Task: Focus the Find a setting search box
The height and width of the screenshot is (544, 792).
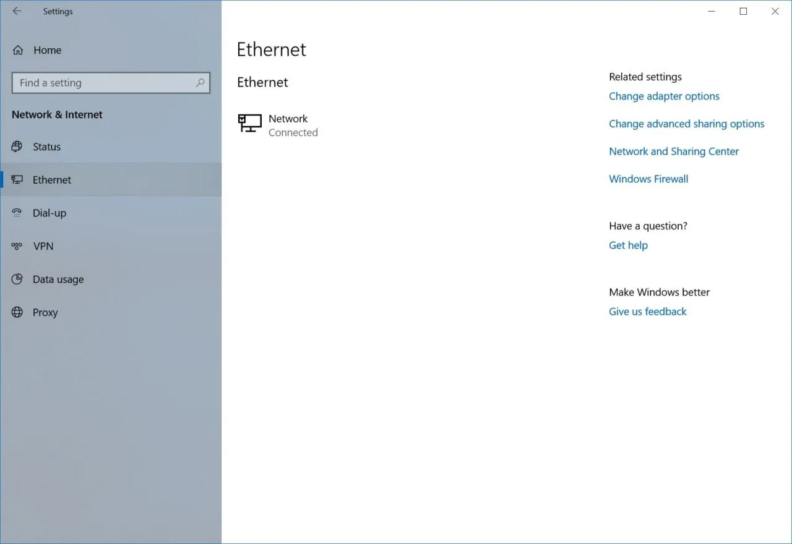Action: [111, 83]
